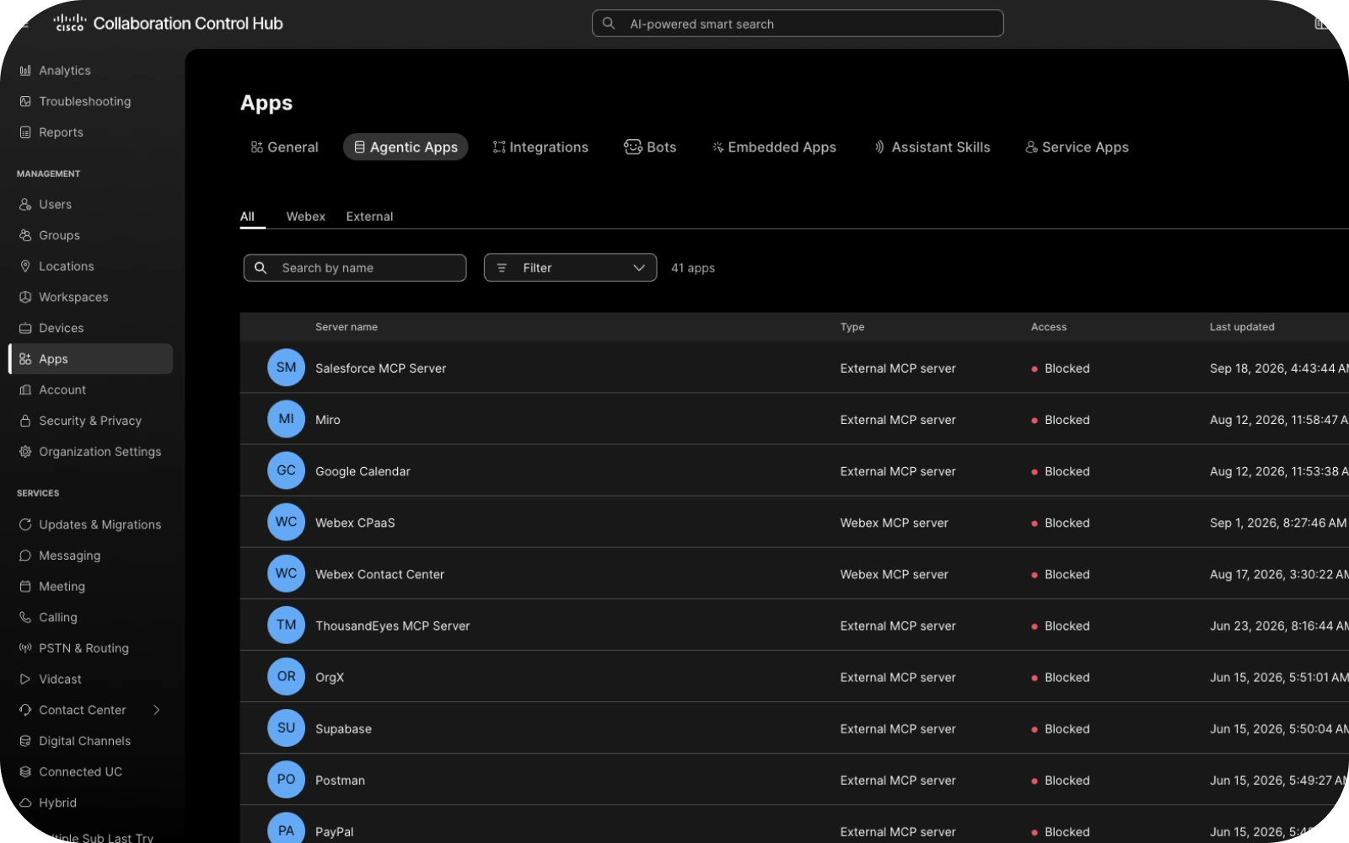
Task: Open the PayPal server entry
Action: point(794,826)
